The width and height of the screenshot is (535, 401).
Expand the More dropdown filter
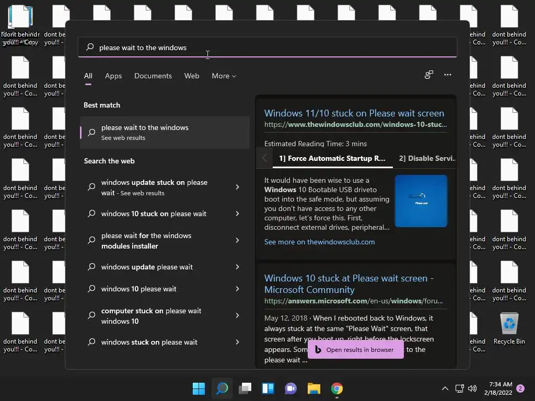pyautogui.click(x=224, y=76)
